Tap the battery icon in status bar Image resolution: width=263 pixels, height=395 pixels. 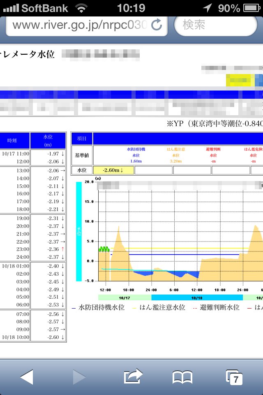(x=251, y=8)
